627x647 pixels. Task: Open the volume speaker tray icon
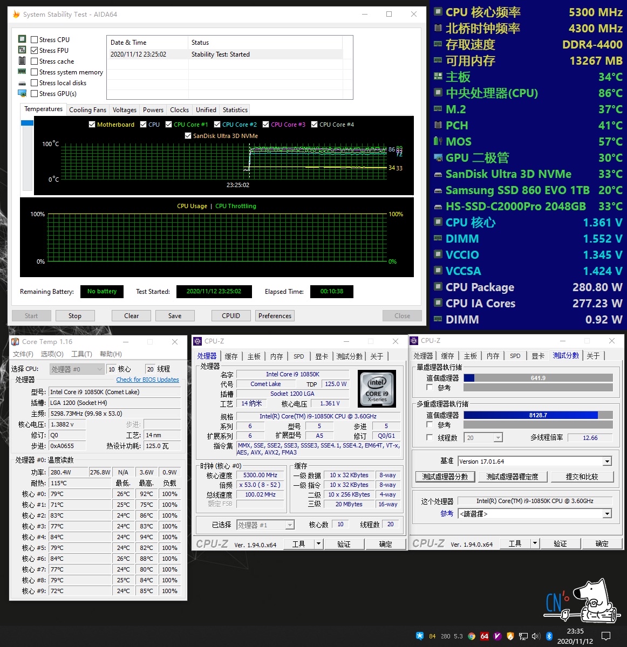[x=536, y=636]
